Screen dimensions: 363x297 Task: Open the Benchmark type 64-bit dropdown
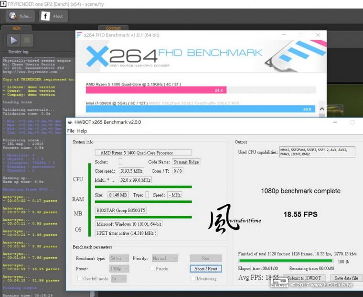click(119, 258)
